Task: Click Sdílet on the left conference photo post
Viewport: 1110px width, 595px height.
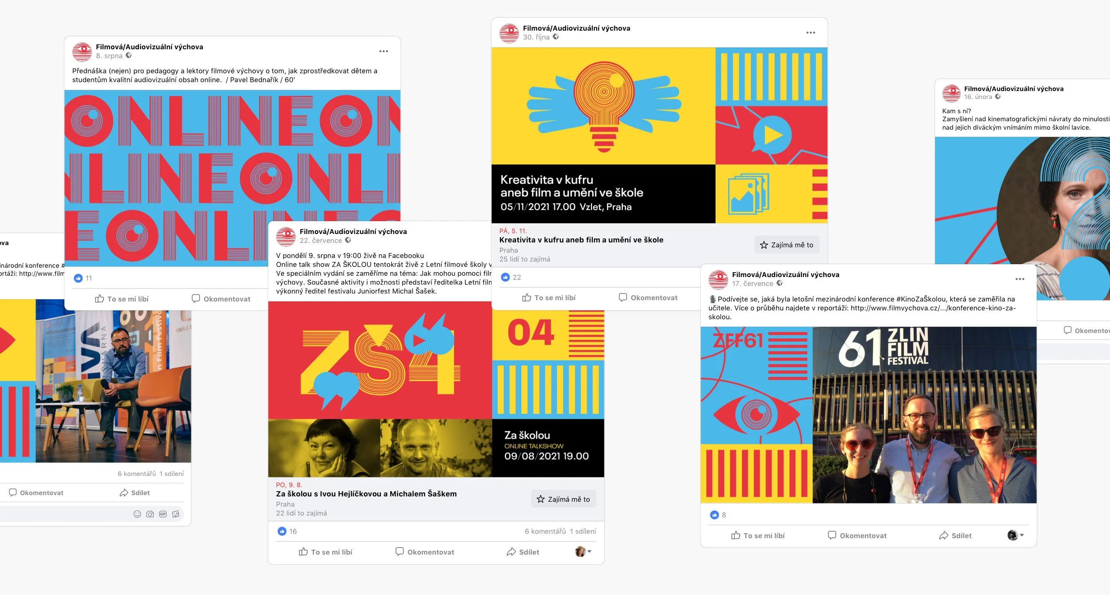Action: 135,493
